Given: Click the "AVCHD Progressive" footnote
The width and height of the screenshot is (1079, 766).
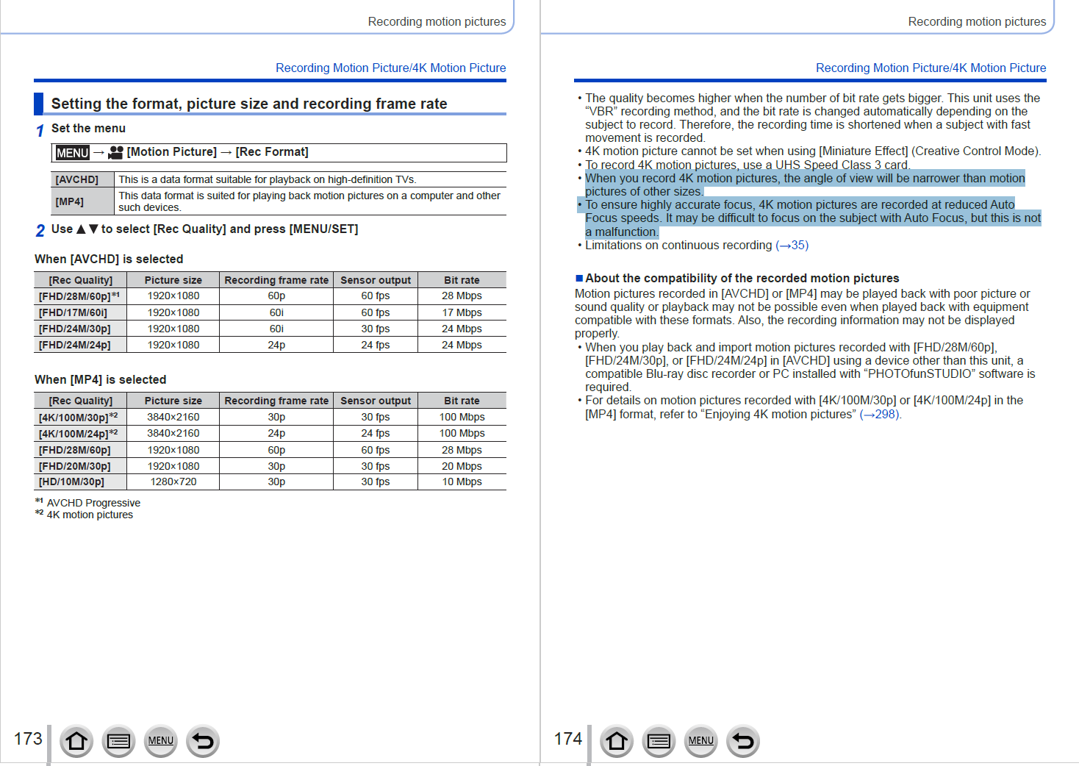Looking at the screenshot, I should (93, 503).
